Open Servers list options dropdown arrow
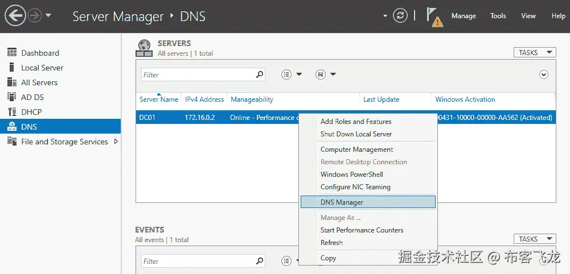Viewport: 570px width, 274px height. 299,74
